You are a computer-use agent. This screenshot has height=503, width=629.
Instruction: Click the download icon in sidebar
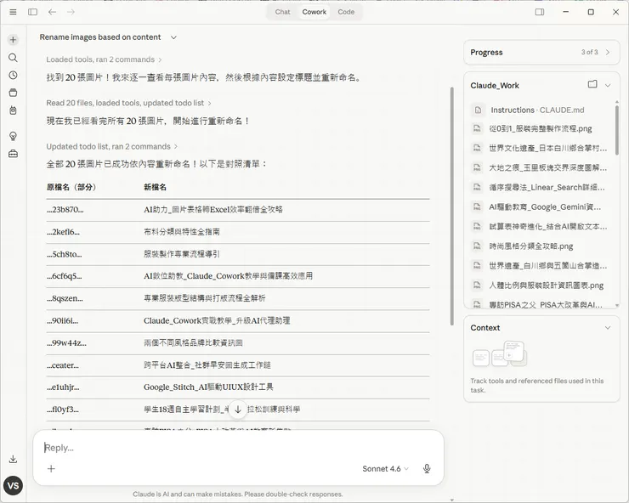click(13, 460)
